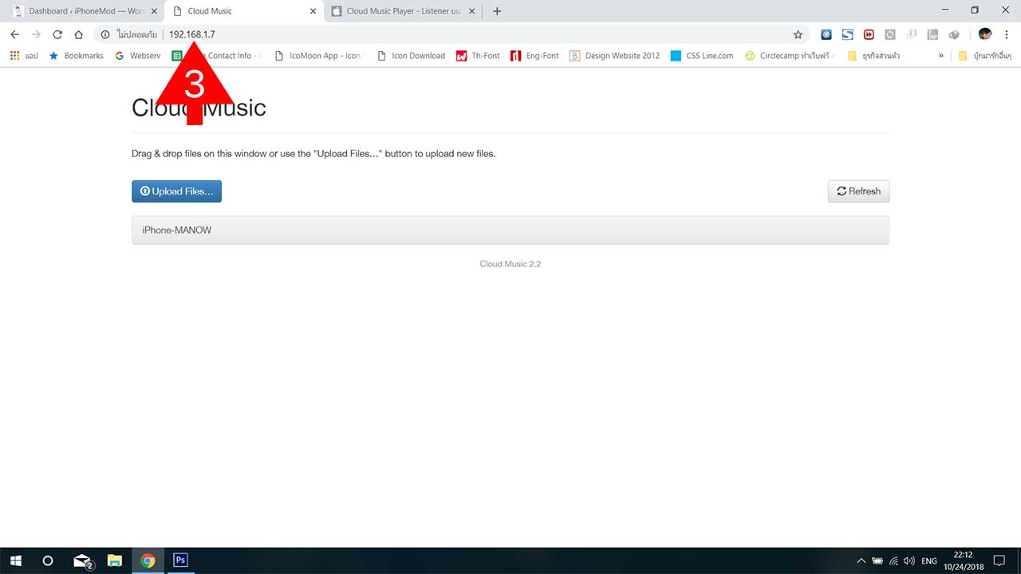Image resolution: width=1021 pixels, height=574 pixels.
Task: Open Photoshop from the taskbar
Action: point(180,560)
